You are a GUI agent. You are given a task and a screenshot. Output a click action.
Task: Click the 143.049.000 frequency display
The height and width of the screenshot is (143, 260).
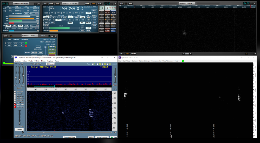71,8
